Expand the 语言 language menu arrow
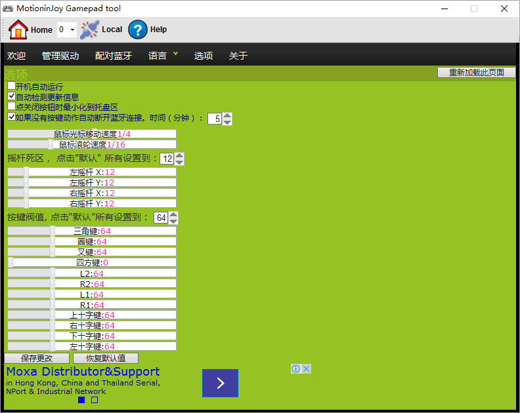The image size is (520, 413). pyautogui.click(x=175, y=53)
